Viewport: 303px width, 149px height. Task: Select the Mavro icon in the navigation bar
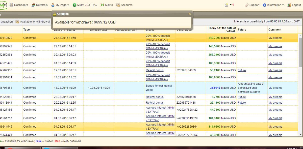tap(103, 5)
